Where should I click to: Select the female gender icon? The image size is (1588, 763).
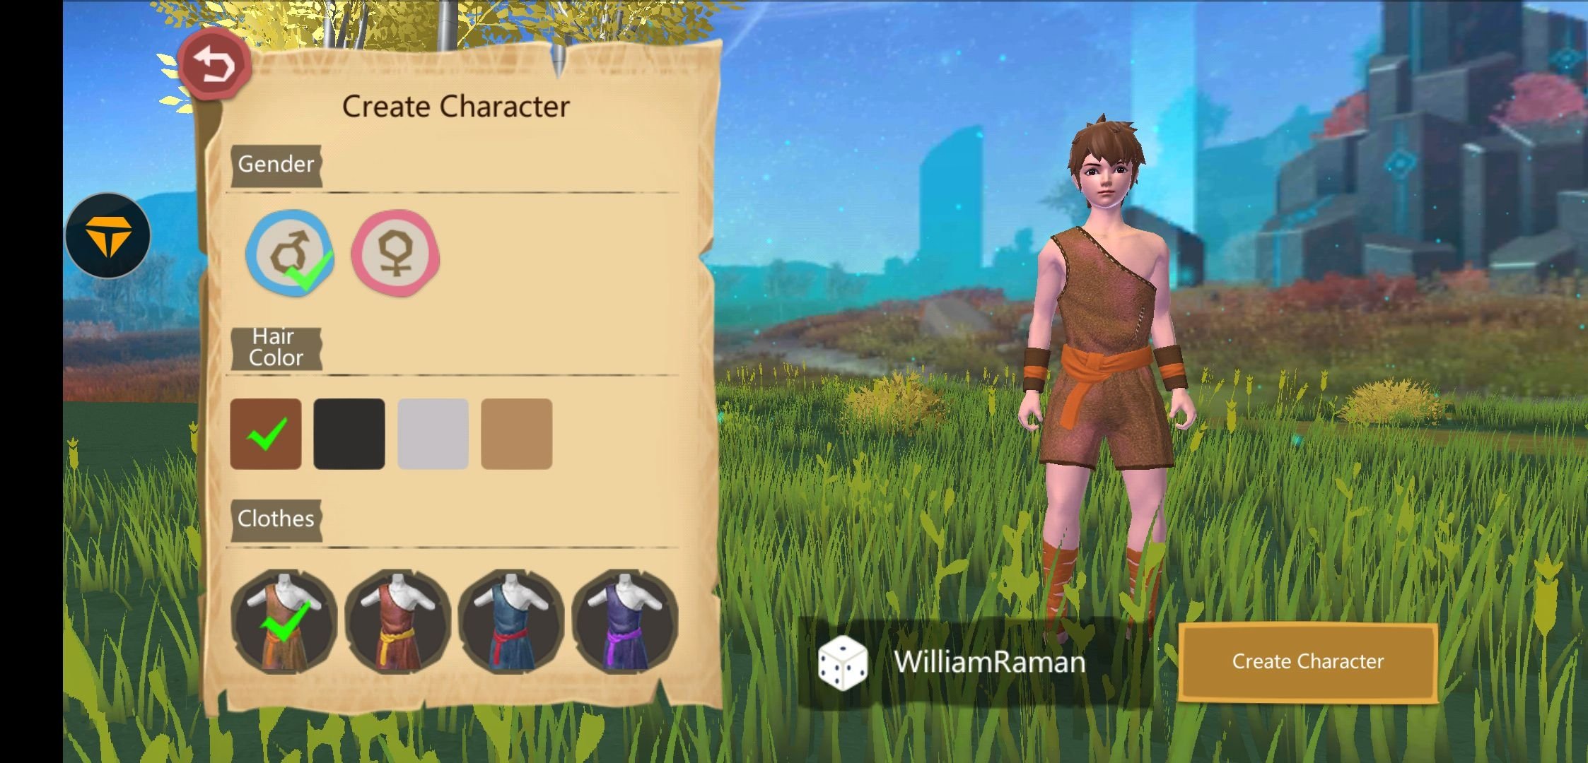coord(395,253)
